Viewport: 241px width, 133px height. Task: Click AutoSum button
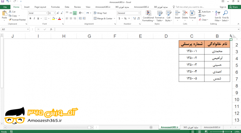tap(205, 12)
